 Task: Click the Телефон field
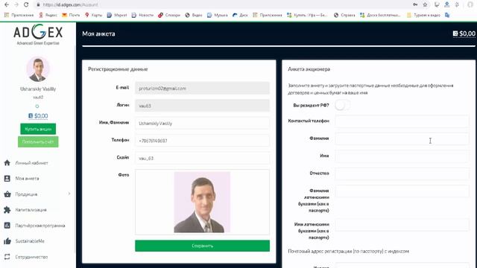pos(202,141)
